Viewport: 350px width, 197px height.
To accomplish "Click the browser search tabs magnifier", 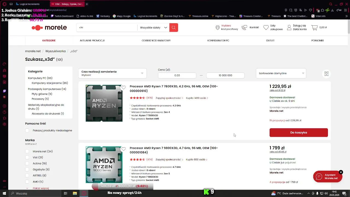I will 331,4.
